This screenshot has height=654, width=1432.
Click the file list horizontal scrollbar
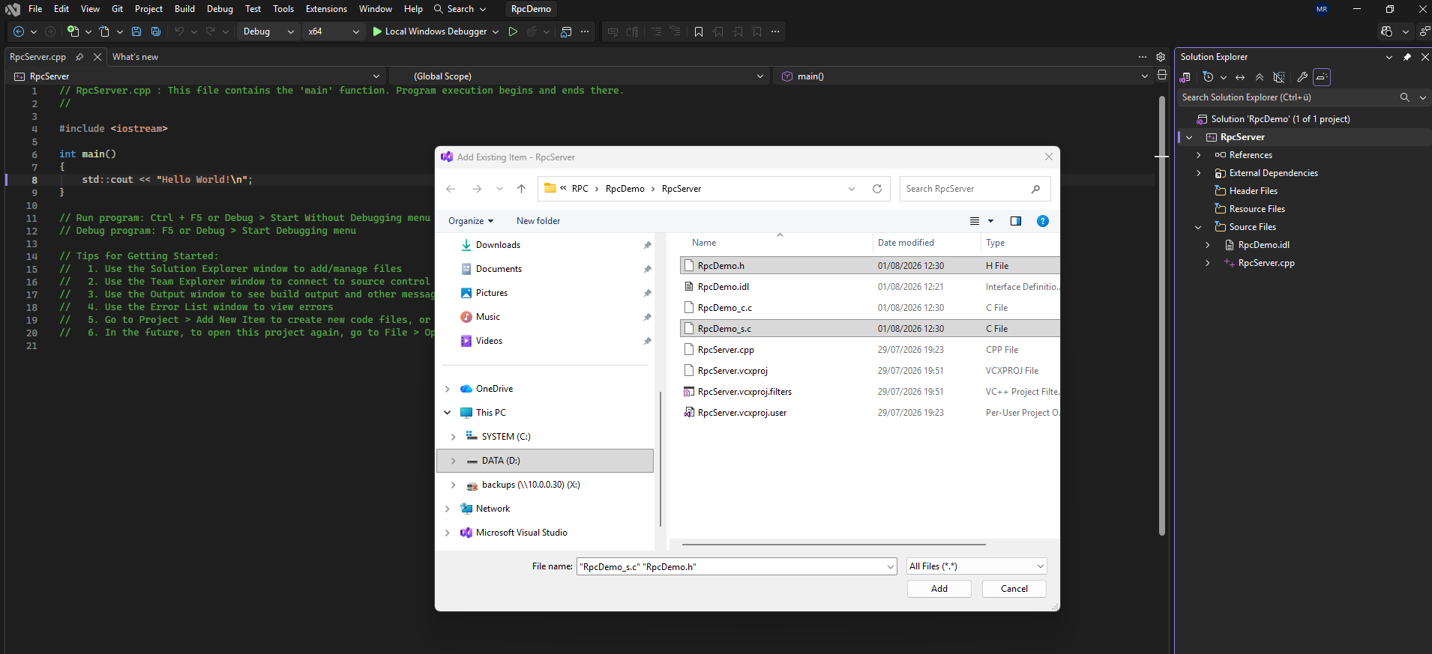(834, 545)
